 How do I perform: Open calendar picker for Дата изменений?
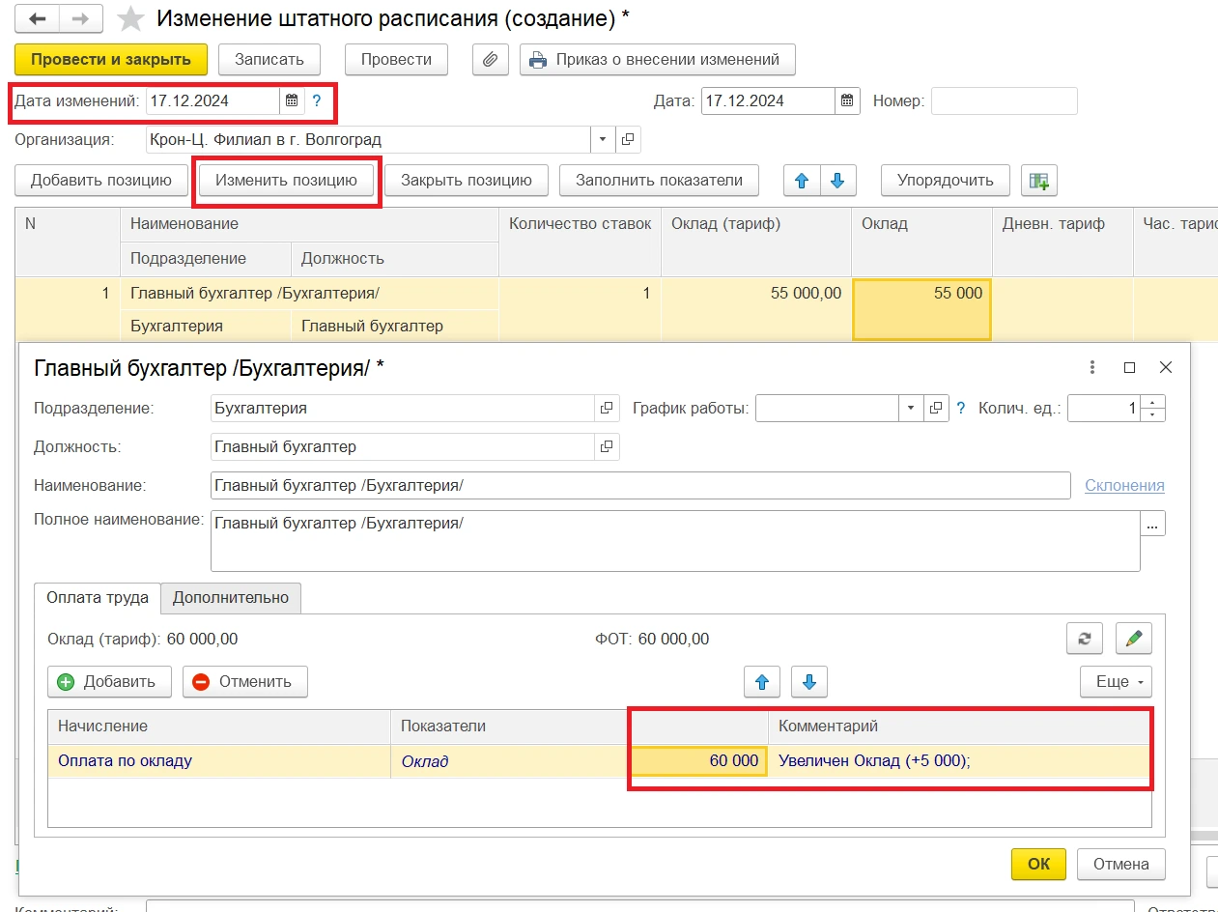[292, 100]
